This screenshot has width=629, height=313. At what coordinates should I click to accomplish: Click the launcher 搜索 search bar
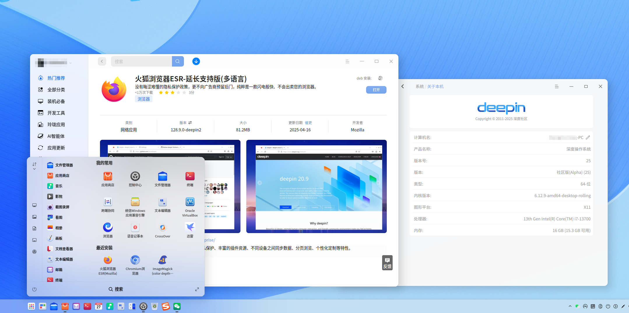pos(116,289)
